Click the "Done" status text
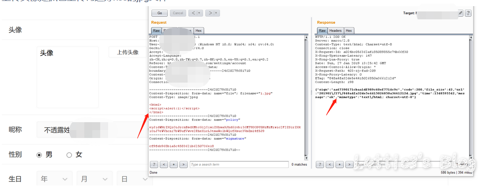The image size is (482, 196). (153, 173)
